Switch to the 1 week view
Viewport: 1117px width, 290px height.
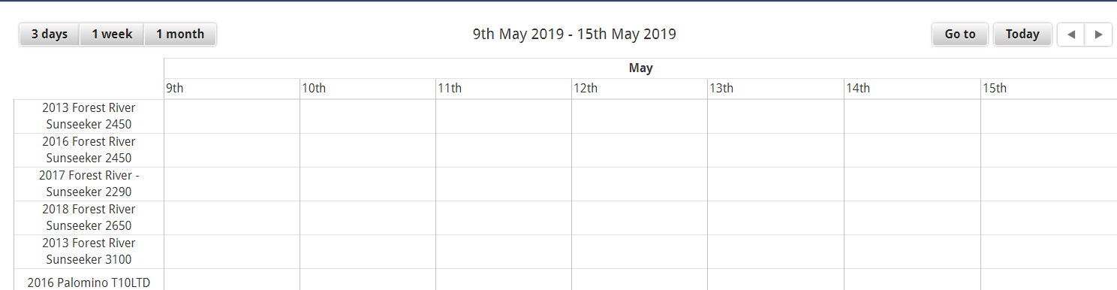coord(112,35)
